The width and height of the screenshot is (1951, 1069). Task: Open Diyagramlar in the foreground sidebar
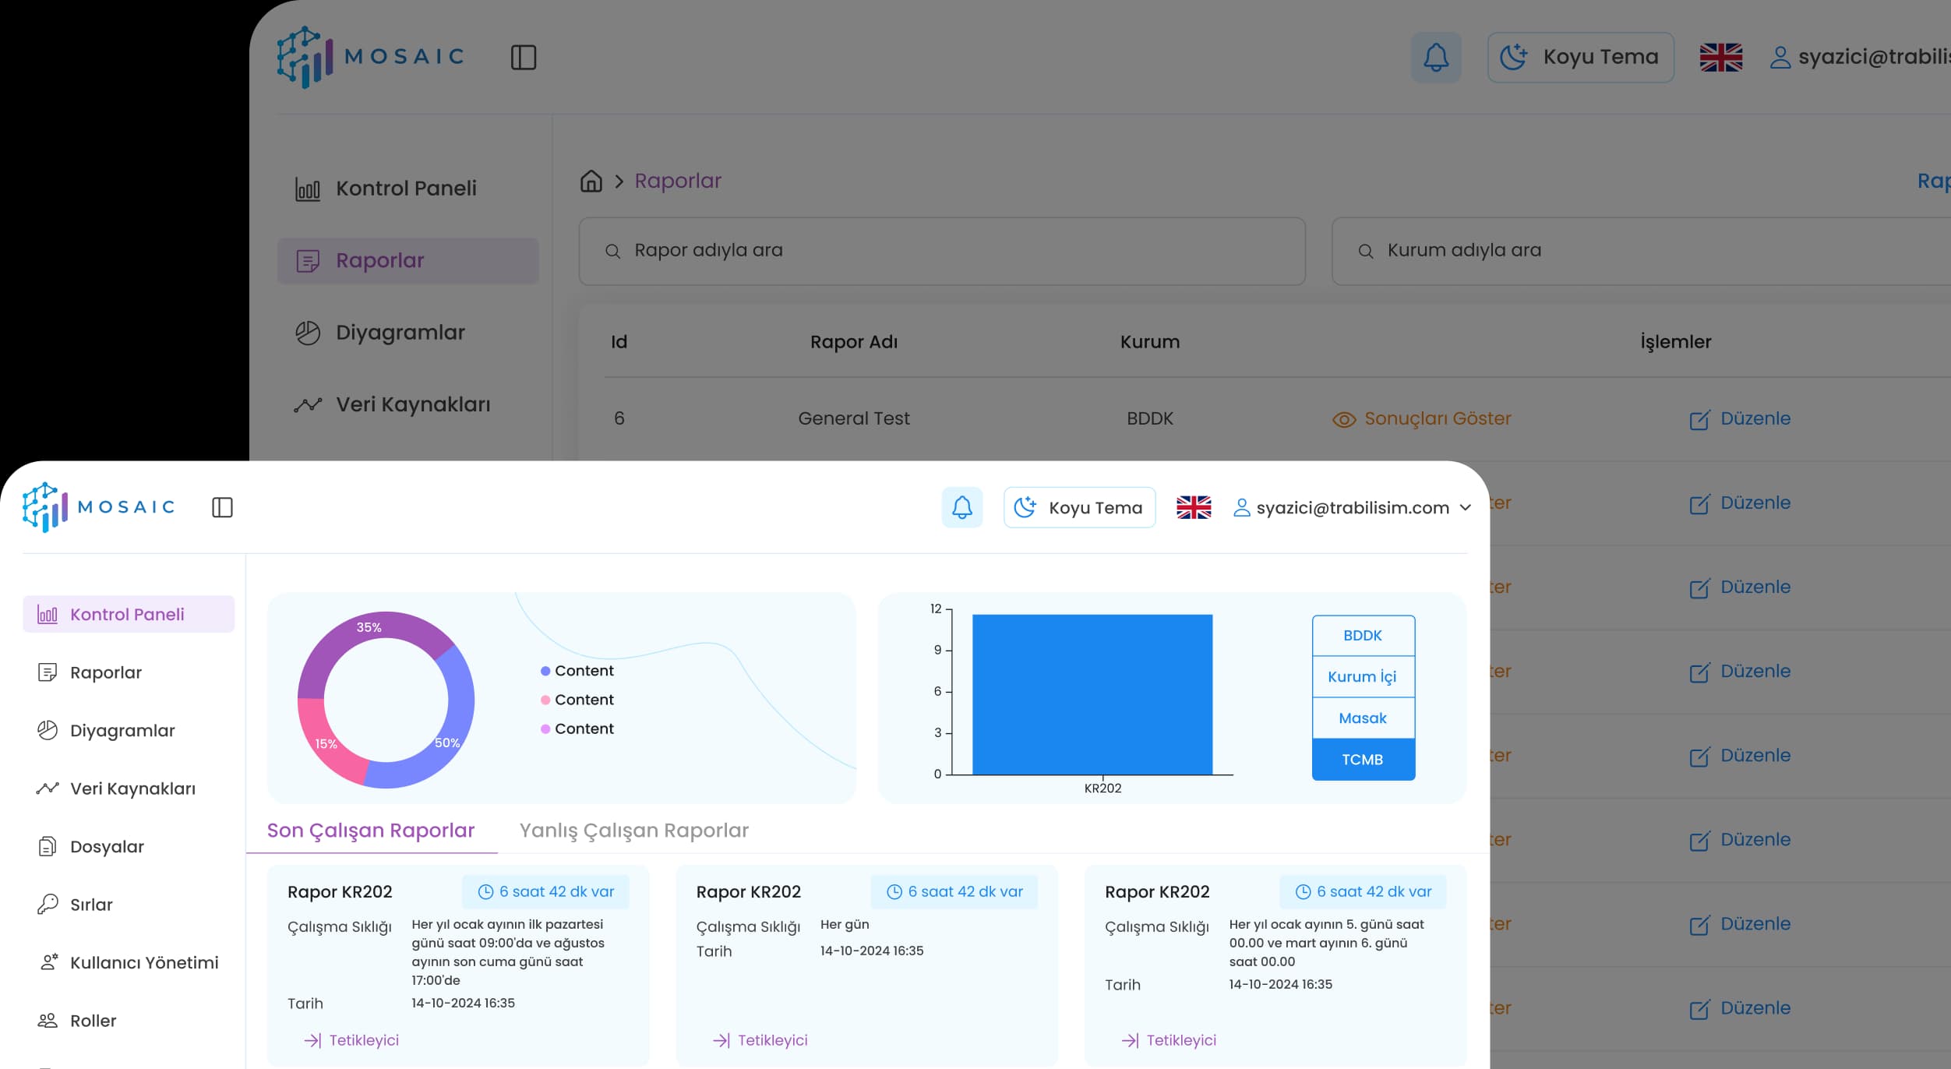[x=122, y=730]
